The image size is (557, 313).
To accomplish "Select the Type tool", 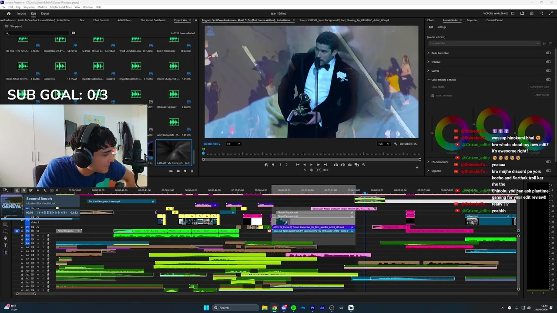I will click(x=5, y=245).
